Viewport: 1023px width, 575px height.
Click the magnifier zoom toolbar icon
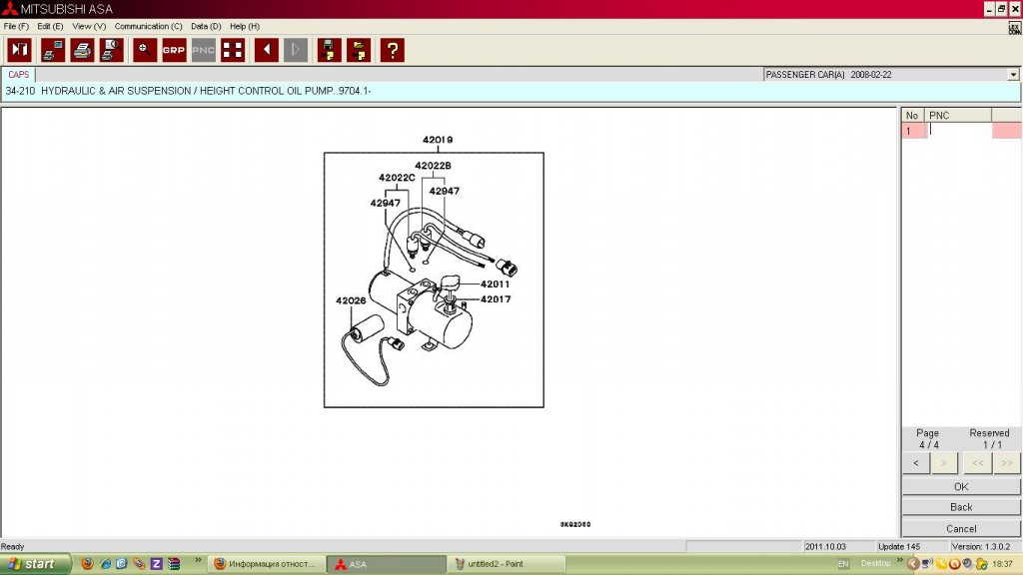point(145,50)
